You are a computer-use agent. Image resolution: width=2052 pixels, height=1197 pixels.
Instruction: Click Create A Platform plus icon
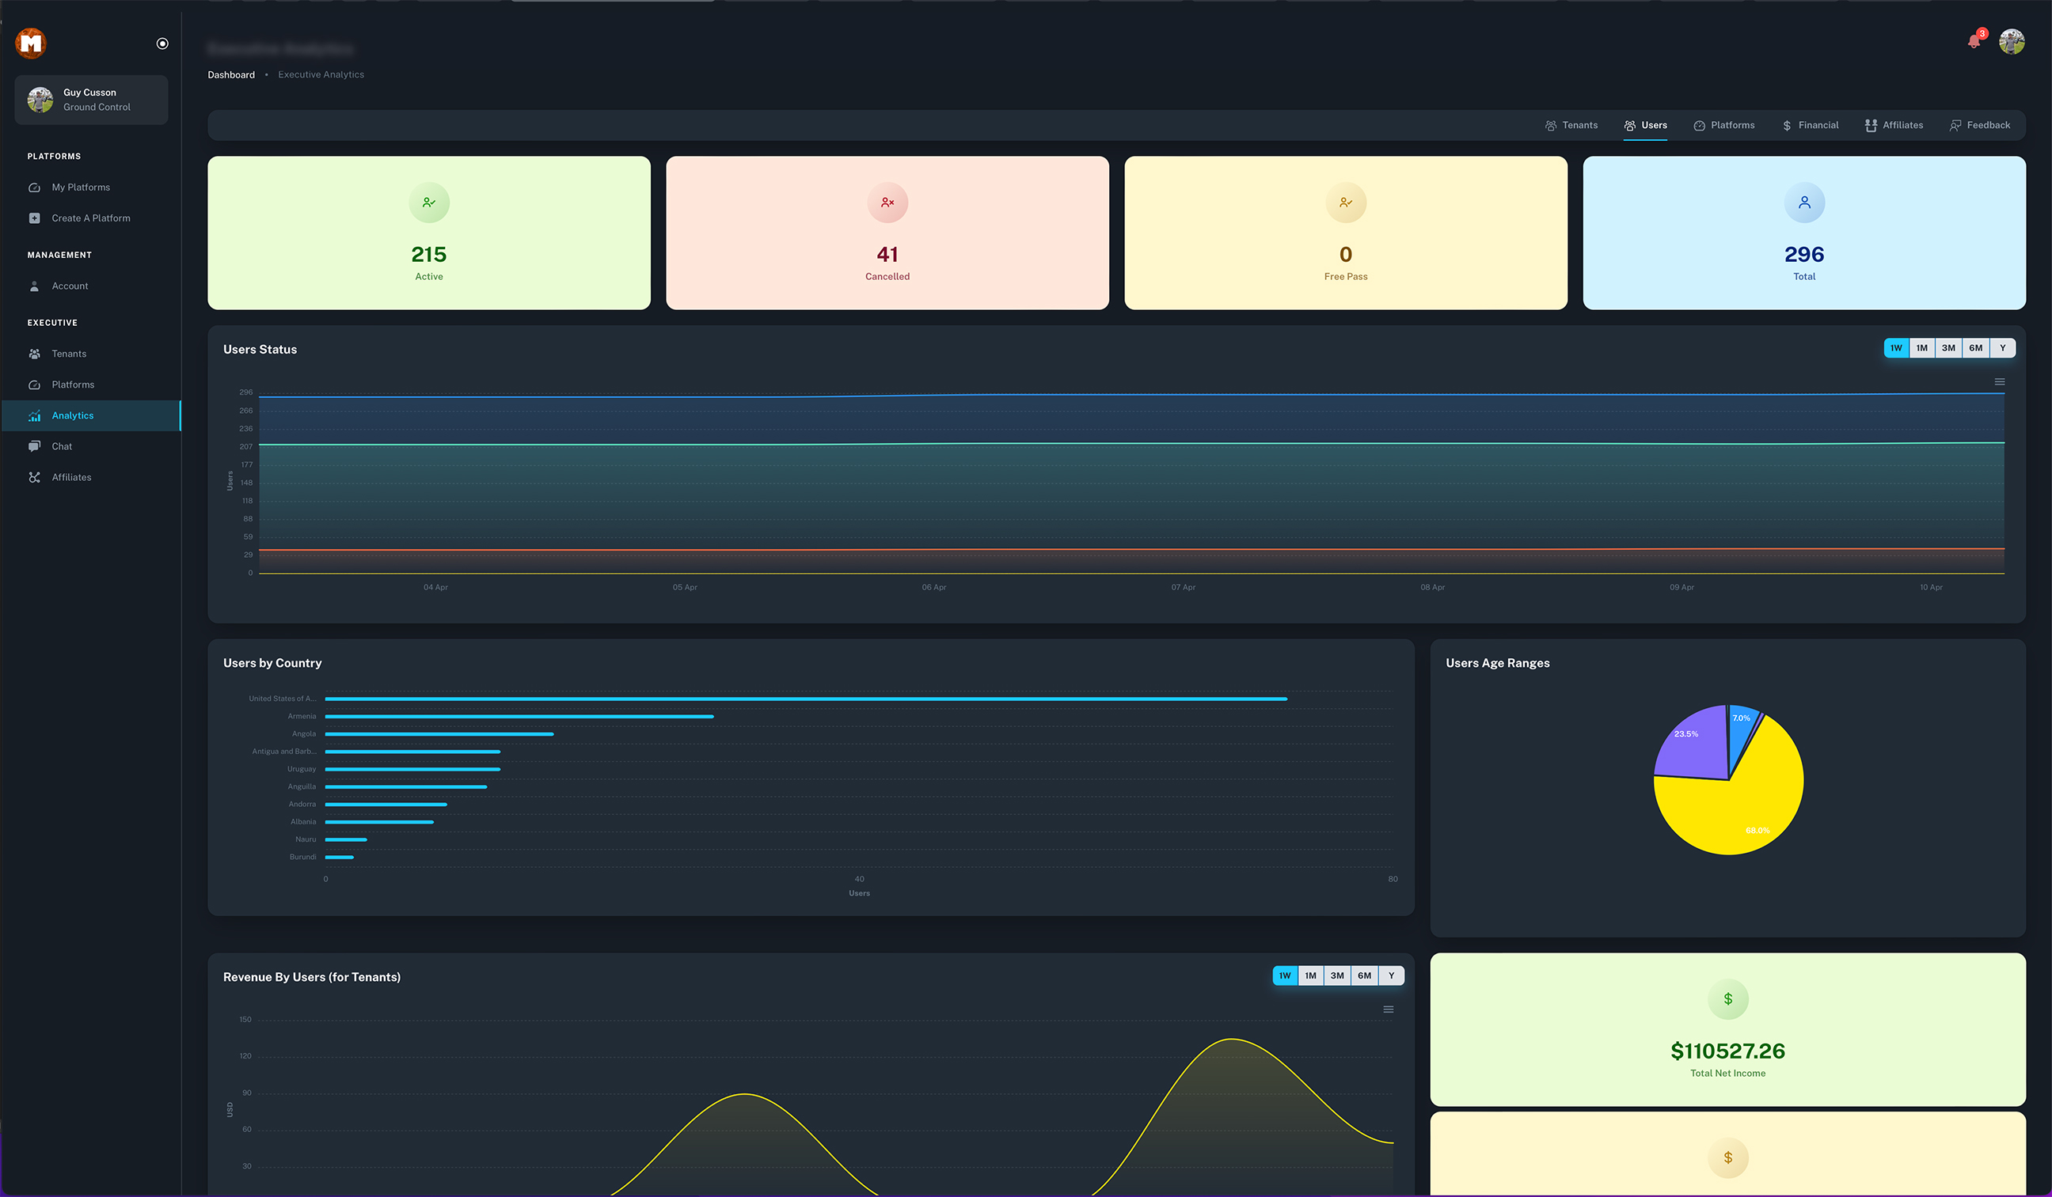(x=34, y=218)
